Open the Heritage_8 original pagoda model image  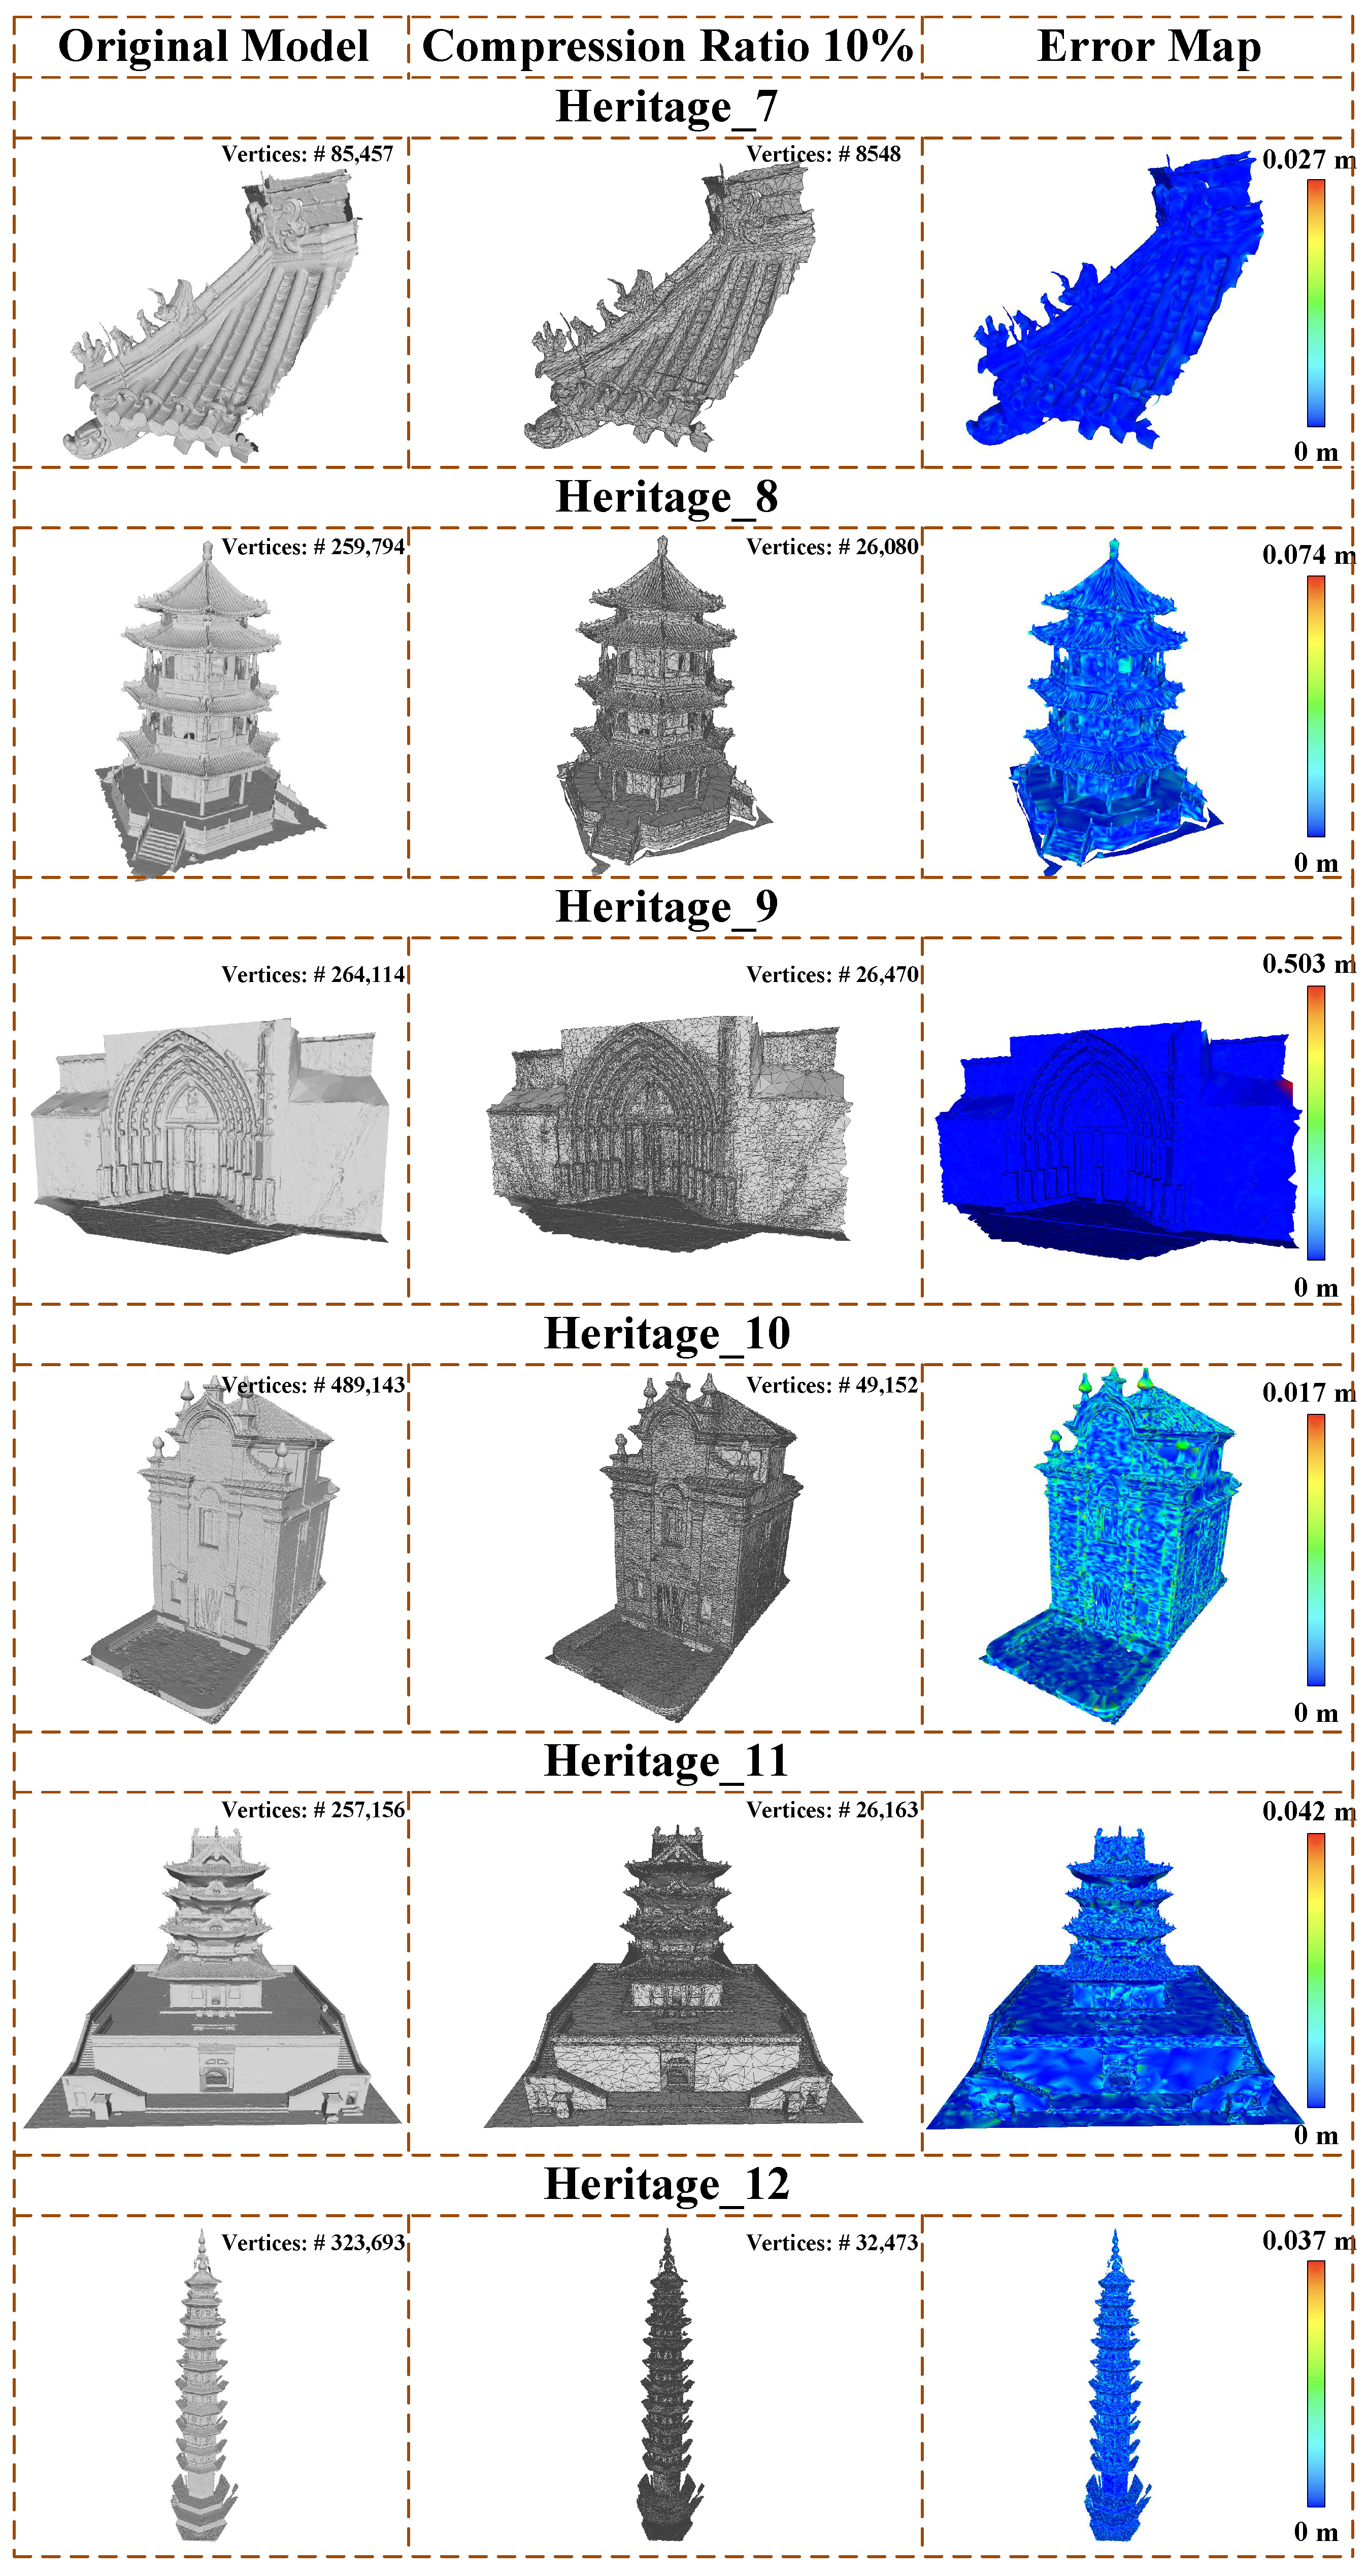pos(210,710)
